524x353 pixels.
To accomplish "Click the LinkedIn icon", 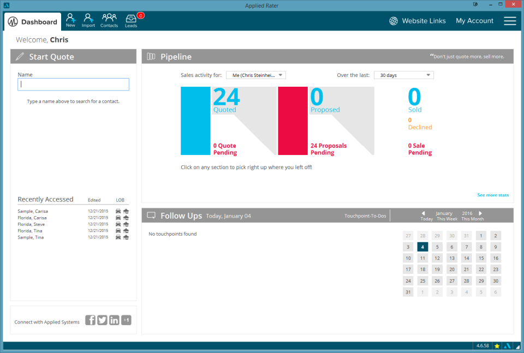I will tap(114, 320).
